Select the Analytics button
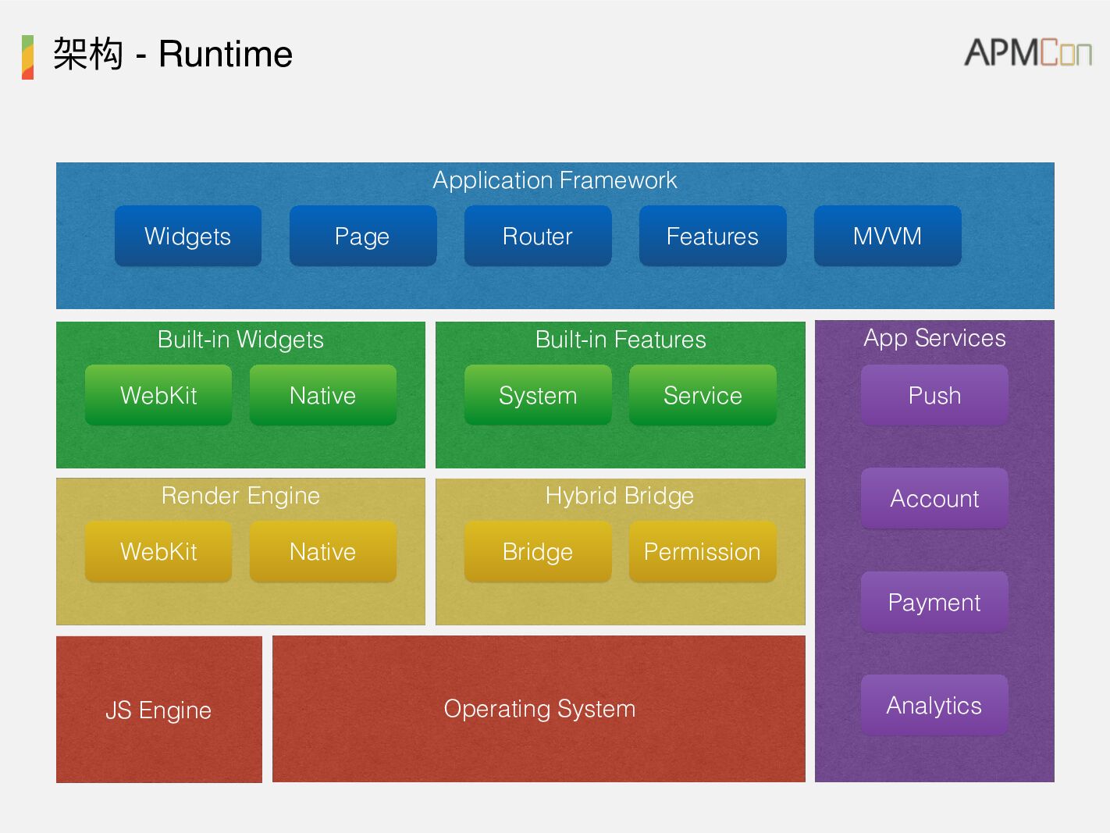The width and height of the screenshot is (1110, 833). coord(934,705)
